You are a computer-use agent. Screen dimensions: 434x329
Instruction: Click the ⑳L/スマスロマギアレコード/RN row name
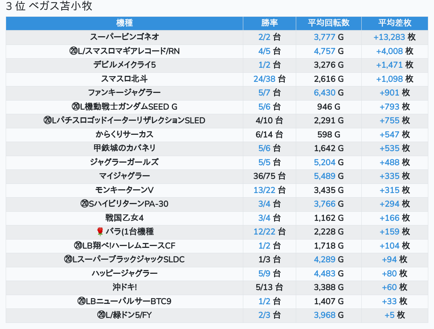point(124,51)
